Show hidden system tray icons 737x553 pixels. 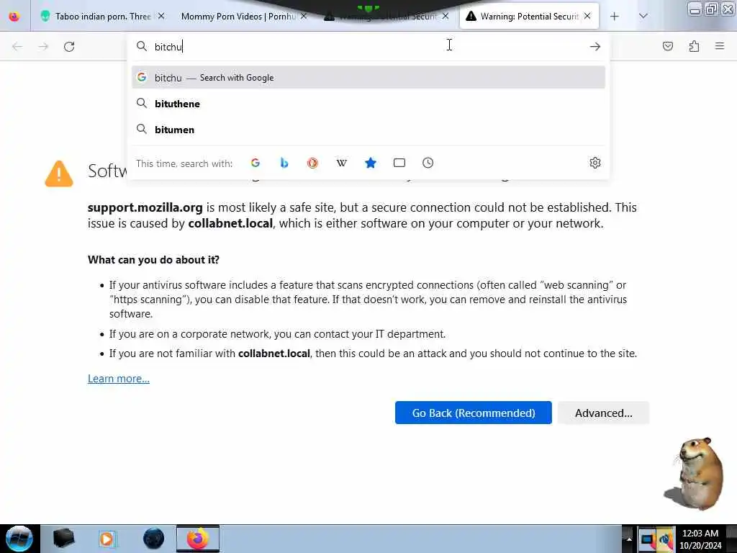(629, 539)
